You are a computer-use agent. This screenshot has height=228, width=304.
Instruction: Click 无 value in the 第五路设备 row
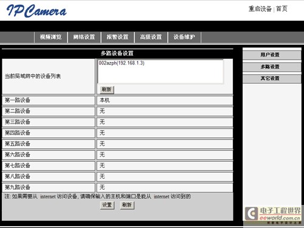tap(102, 144)
